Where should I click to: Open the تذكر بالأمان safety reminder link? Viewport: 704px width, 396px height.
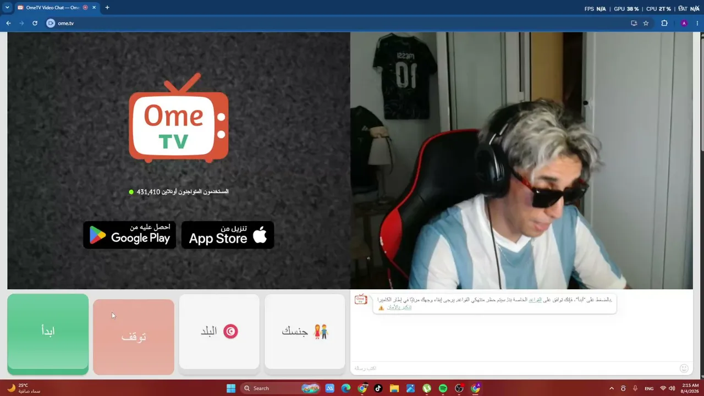pyautogui.click(x=399, y=307)
